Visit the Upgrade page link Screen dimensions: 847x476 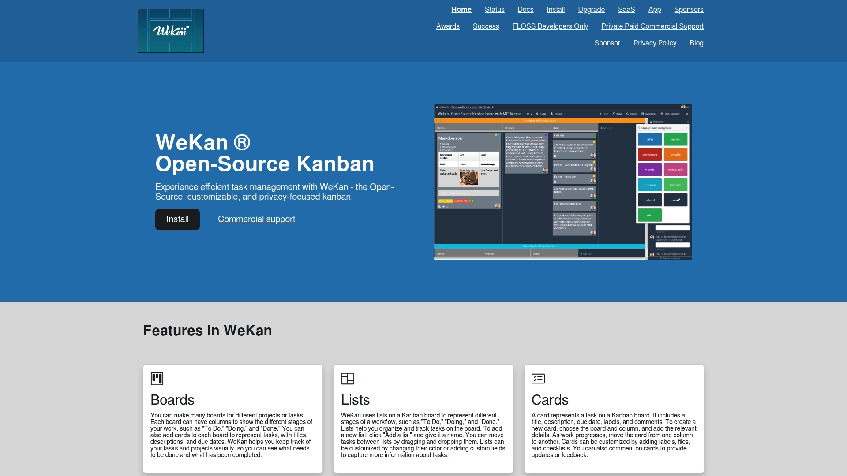point(592,10)
